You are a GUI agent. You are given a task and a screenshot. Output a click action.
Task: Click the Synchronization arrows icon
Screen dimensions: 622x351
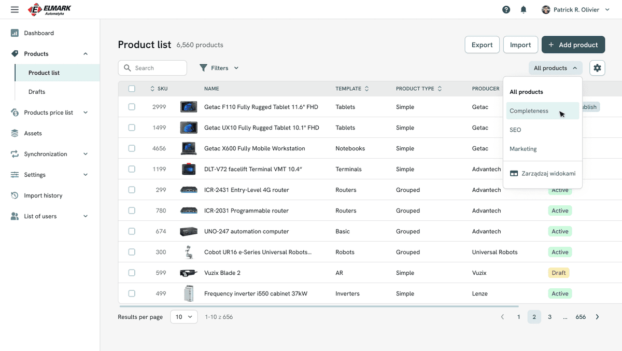point(15,154)
